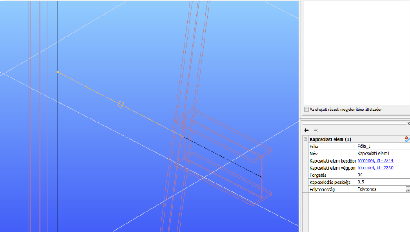The width and height of the screenshot is (410, 232).
Task: Select the 'Kapcsolódás pozíciója' property label
Action: click(330, 182)
